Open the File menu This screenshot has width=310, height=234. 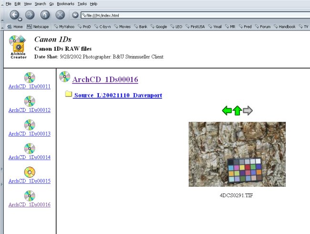(x=8, y=4)
